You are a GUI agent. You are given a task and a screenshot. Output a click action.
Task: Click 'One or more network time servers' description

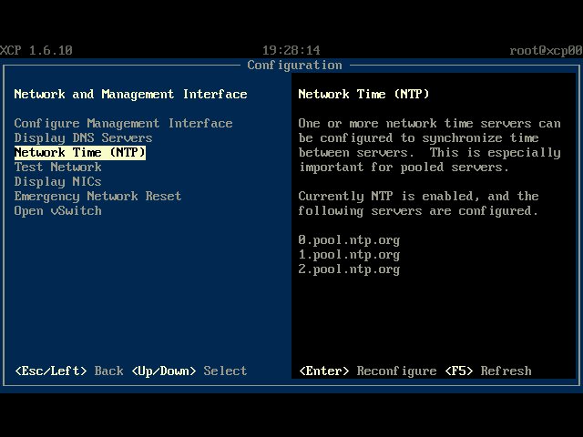429,145
